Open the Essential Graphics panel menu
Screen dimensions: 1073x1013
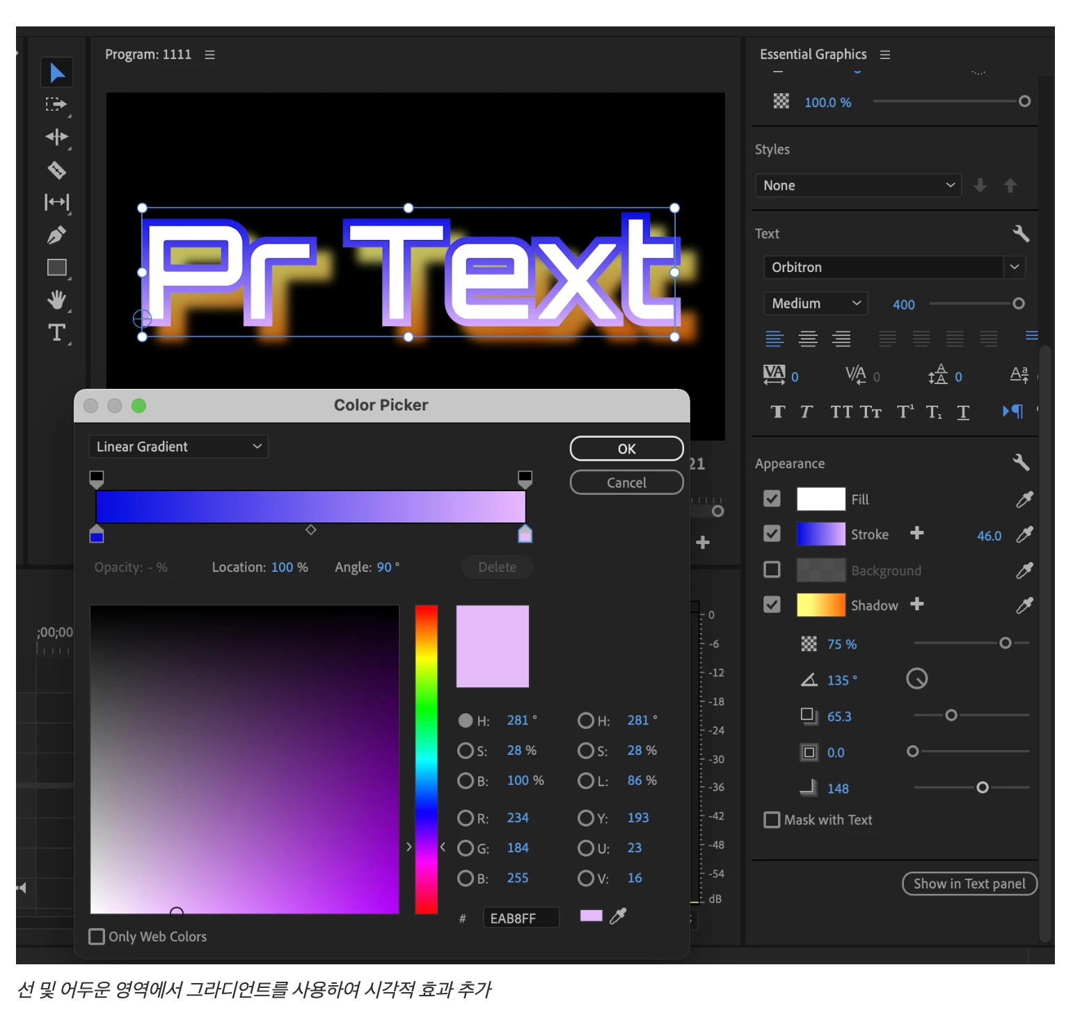click(x=885, y=54)
